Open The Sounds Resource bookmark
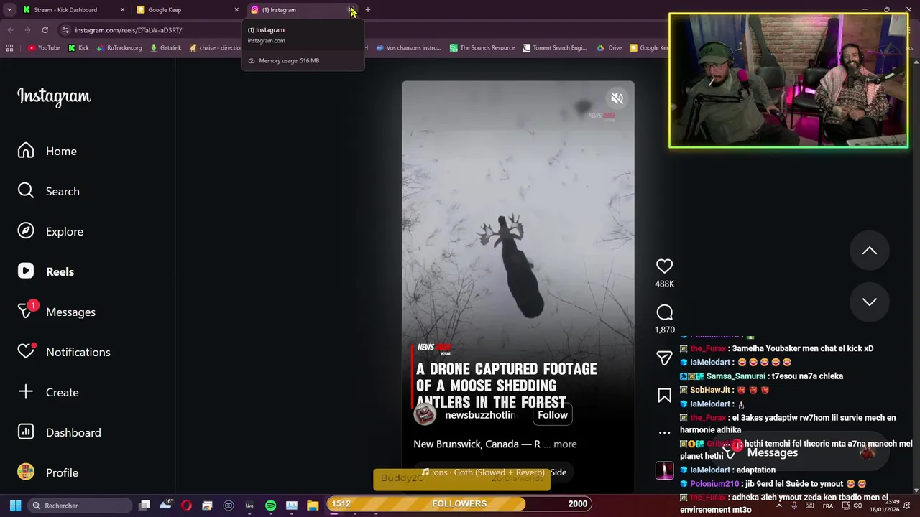920x517 pixels. click(482, 48)
